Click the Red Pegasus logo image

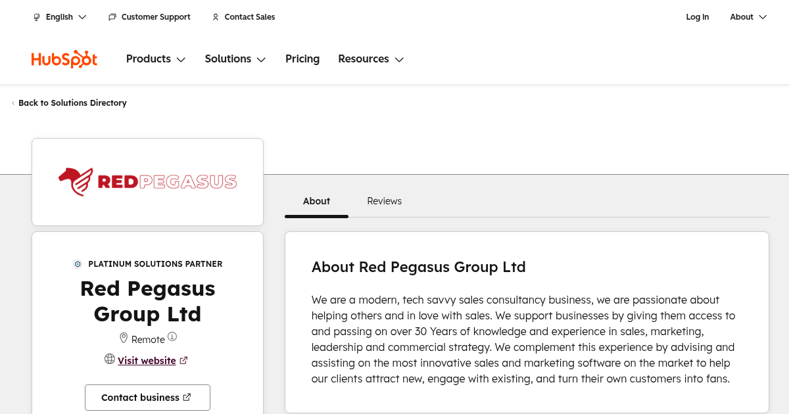pos(147,182)
